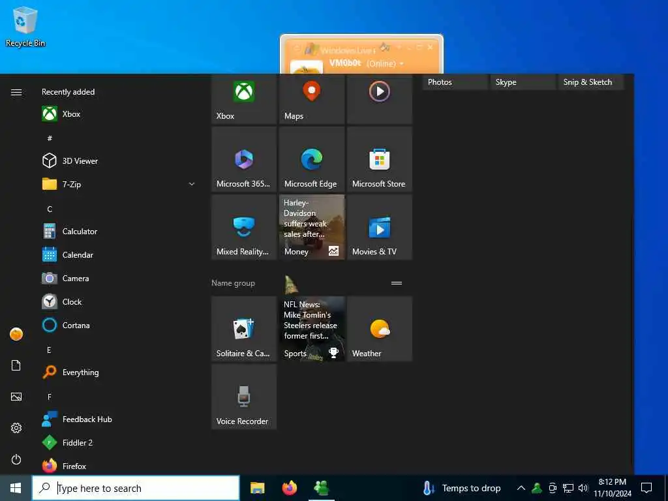Open the user account avatar in Start sidebar
Image resolution: width=668 pixels, height=501 pixels.
pyautogui.click(x=16, y=334)
